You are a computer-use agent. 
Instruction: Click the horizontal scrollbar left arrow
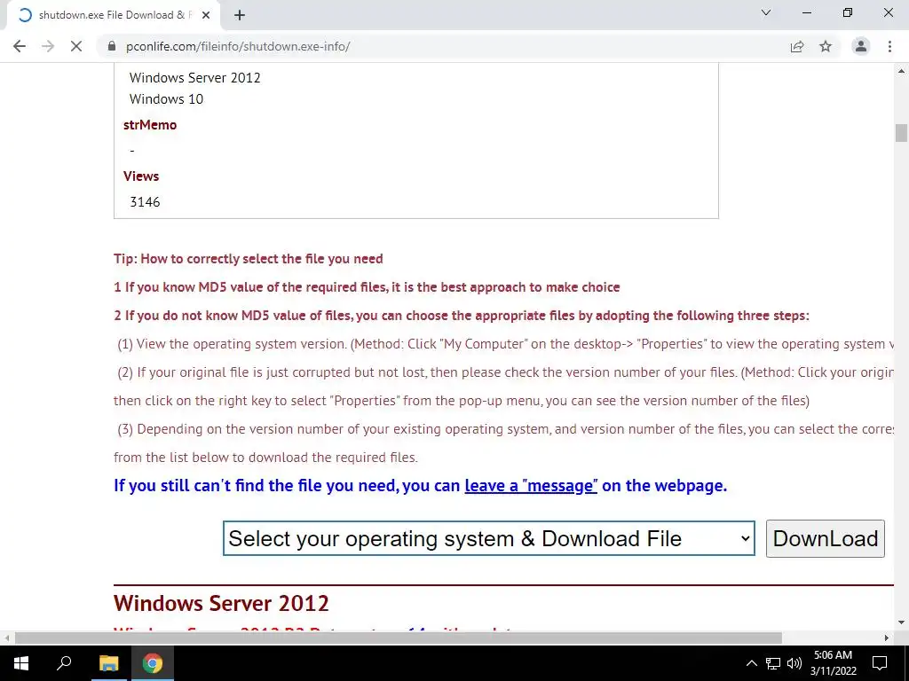point(6,638)
